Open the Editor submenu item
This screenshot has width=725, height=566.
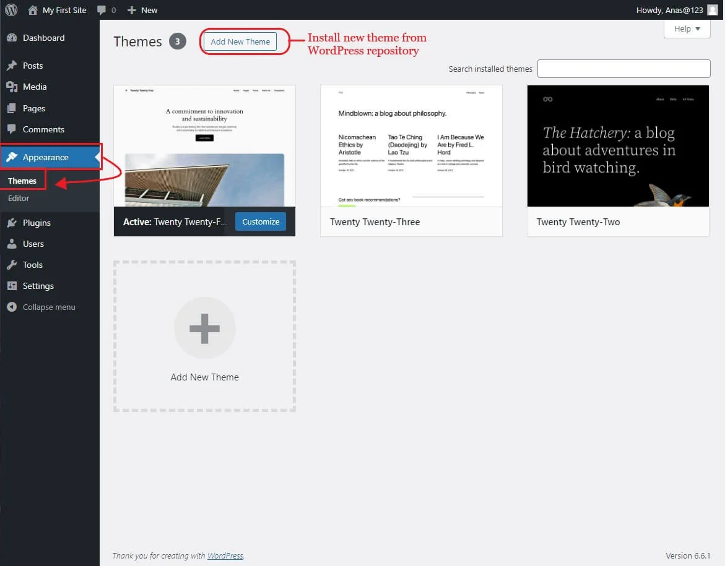click(x=19, y=198)
